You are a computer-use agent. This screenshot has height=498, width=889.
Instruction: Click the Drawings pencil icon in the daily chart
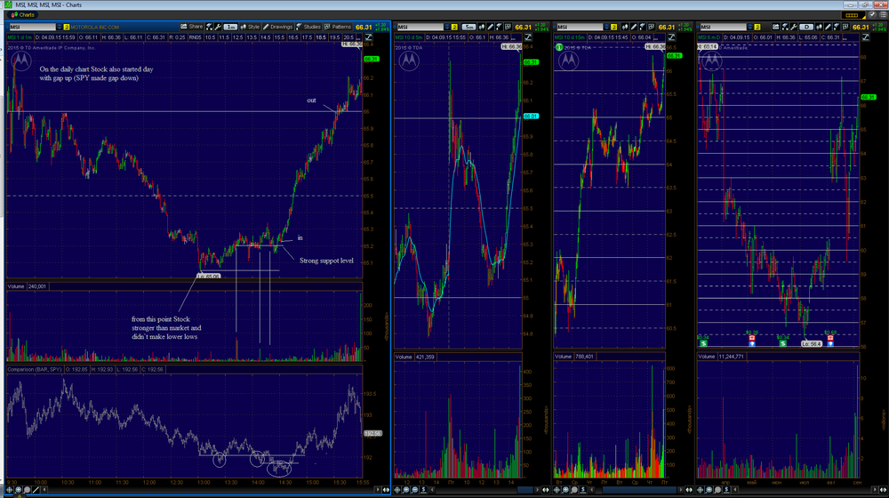828,27
